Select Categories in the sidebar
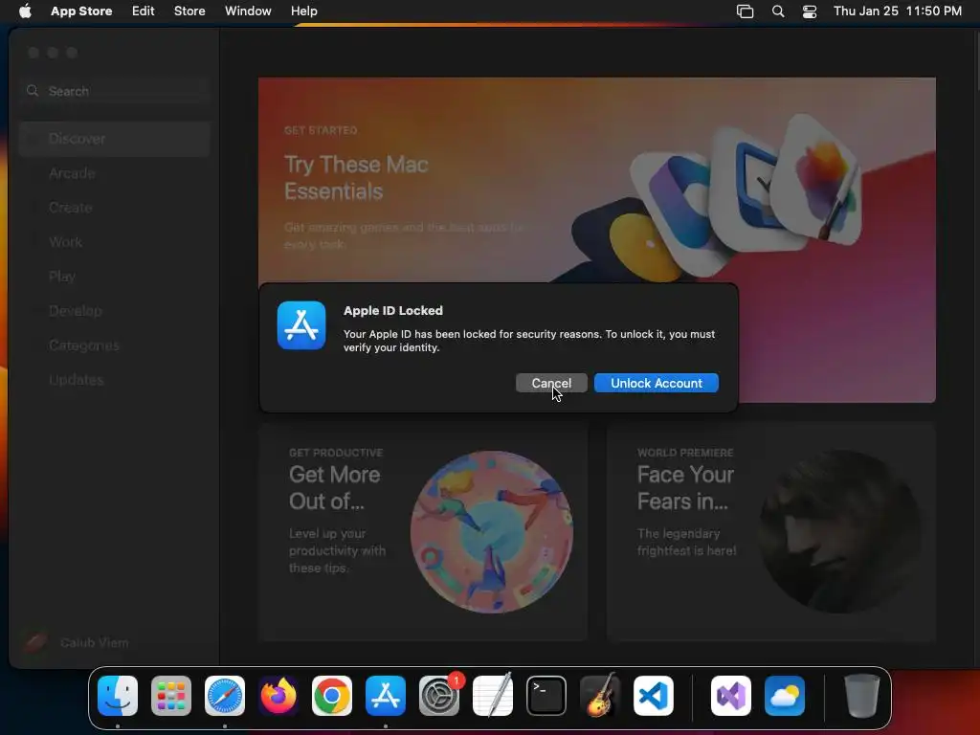This screenshot has width=980, height=735. 115,345
